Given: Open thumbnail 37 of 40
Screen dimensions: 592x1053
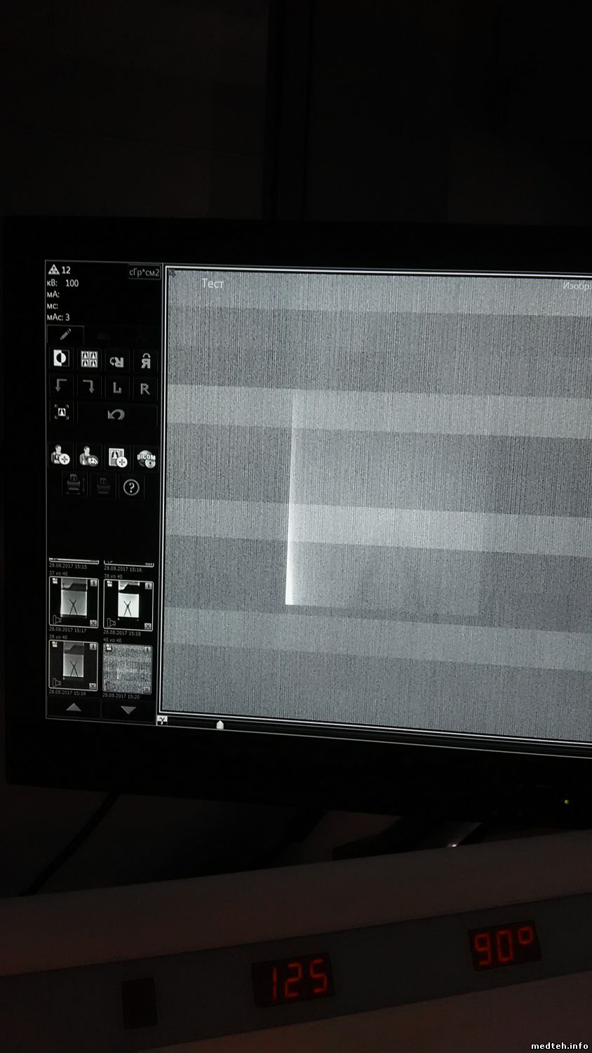Looking at the screenshot, I should click(74, 601).
